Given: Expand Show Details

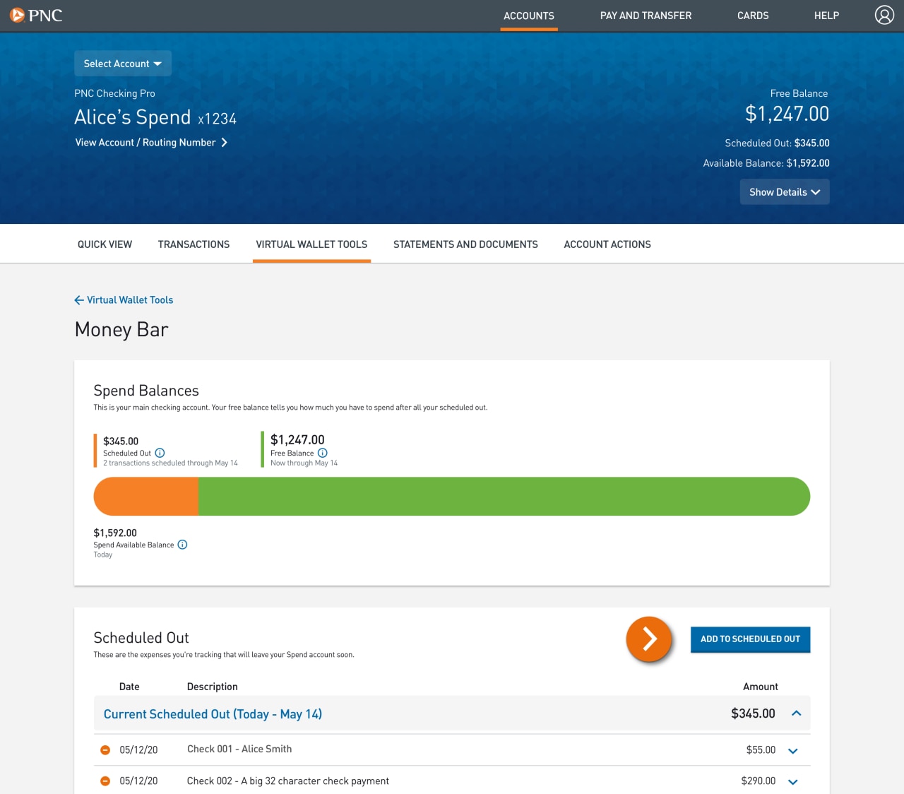Looking at the screenshot, I should pos(784,191).
